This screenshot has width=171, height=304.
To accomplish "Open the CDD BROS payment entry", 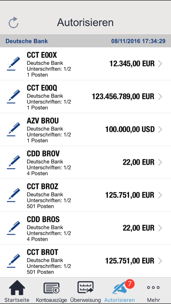I will click(x=85, y=228).
